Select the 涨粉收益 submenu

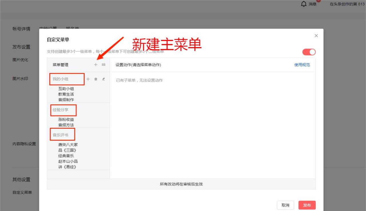66,120
